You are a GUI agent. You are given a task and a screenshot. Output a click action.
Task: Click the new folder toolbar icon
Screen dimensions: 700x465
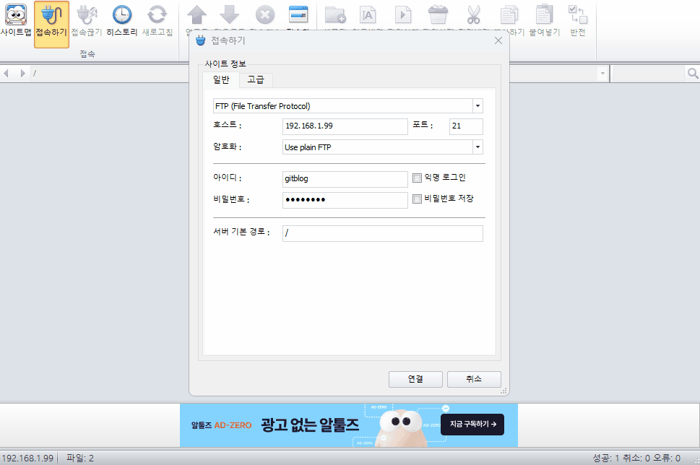pyautogui.click(x=335, y=15)
